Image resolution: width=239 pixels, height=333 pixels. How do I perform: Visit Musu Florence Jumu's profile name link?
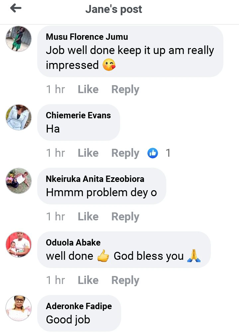[87, 36]
